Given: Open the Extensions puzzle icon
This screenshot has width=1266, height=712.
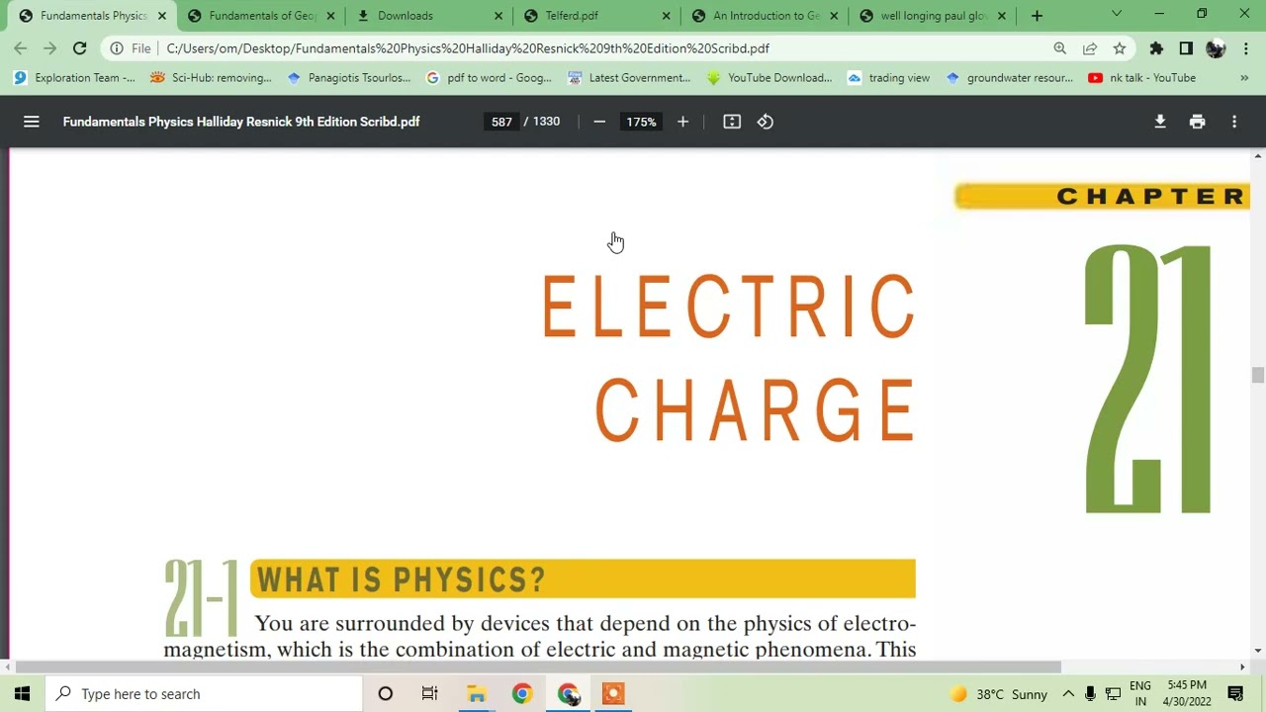Looking at the screenshot, I should point(1156,47).
